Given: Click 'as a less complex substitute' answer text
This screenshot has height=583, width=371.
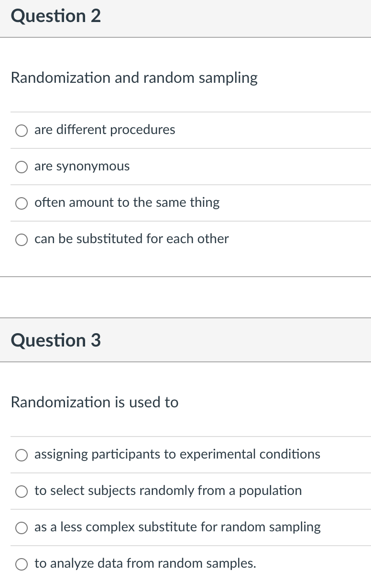Looking at the screenshot, I should pos(177,527).
